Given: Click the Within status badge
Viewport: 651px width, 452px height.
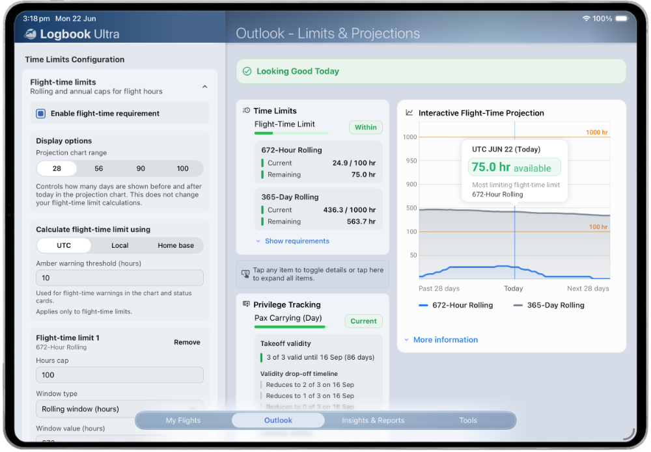Looking at the screenshot, I should click(x=365, y=127).
